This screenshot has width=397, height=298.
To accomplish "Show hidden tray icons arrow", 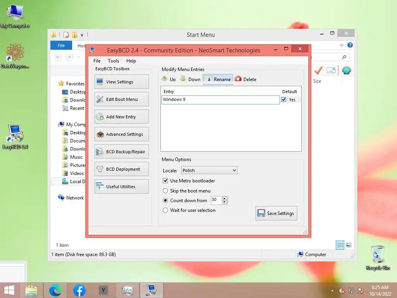I will tap(332, 291).
